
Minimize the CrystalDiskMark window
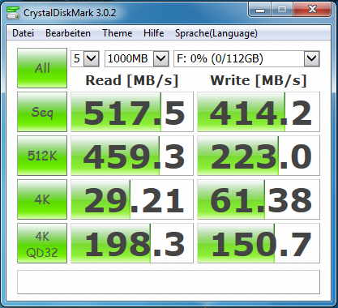point(260,10)
